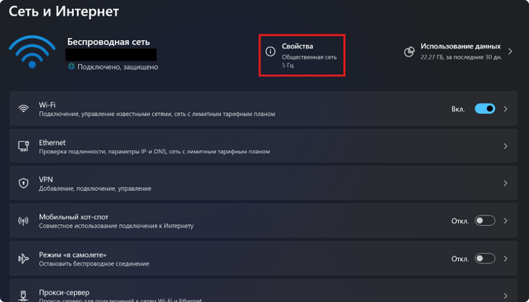Click the data usage pie chart icon
Viewport: 529px width, 302px height.
coord(409,52)
